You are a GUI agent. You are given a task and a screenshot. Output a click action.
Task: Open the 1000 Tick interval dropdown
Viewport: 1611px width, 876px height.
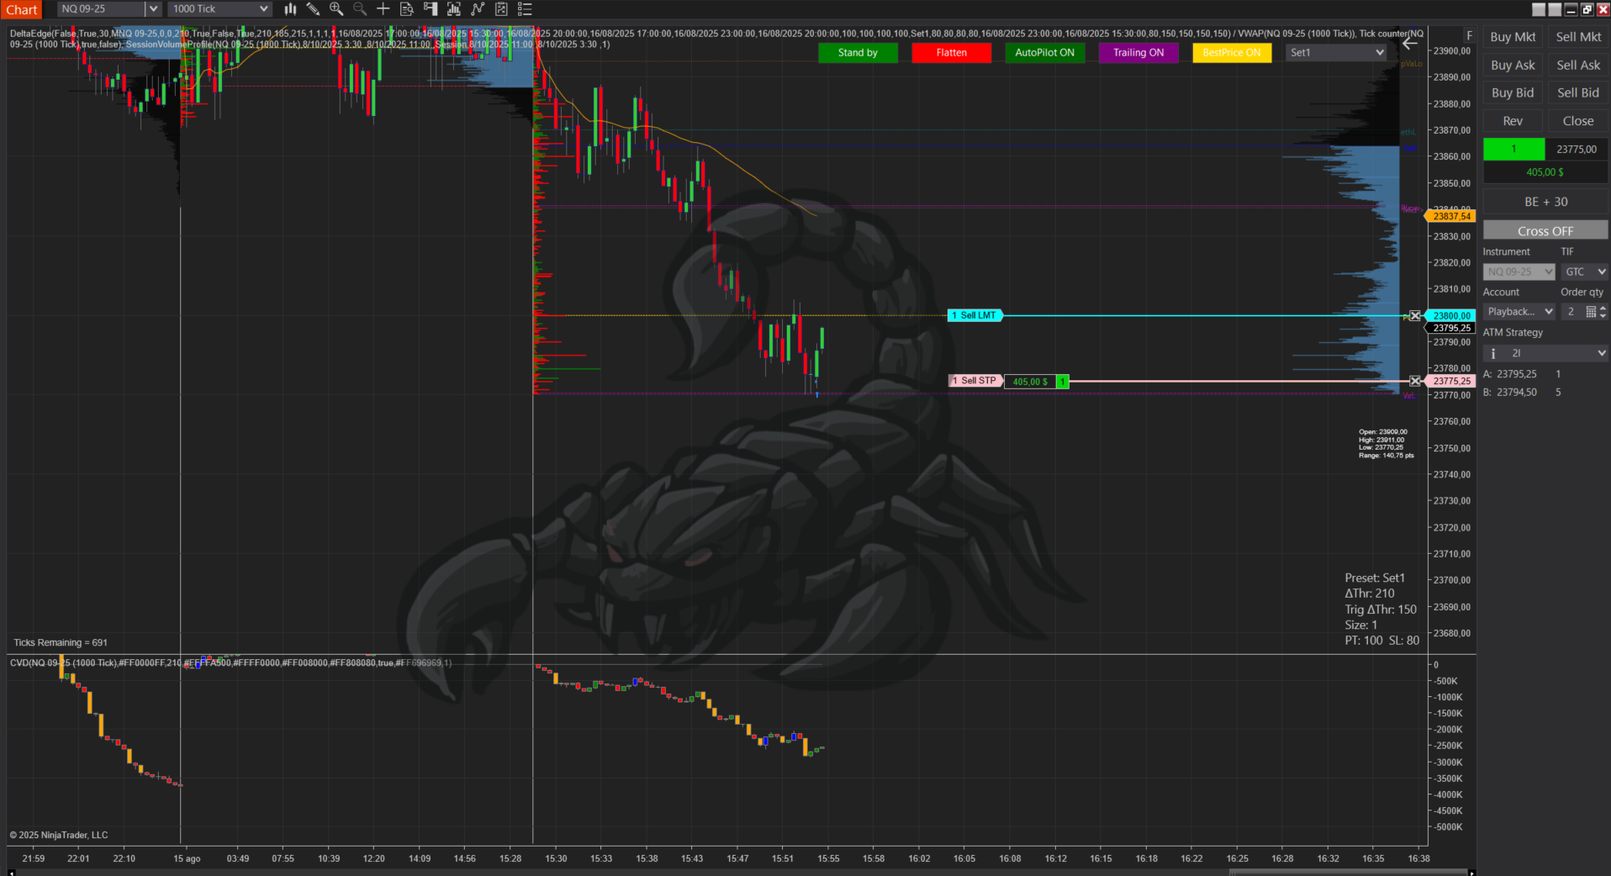pos(219,9)
